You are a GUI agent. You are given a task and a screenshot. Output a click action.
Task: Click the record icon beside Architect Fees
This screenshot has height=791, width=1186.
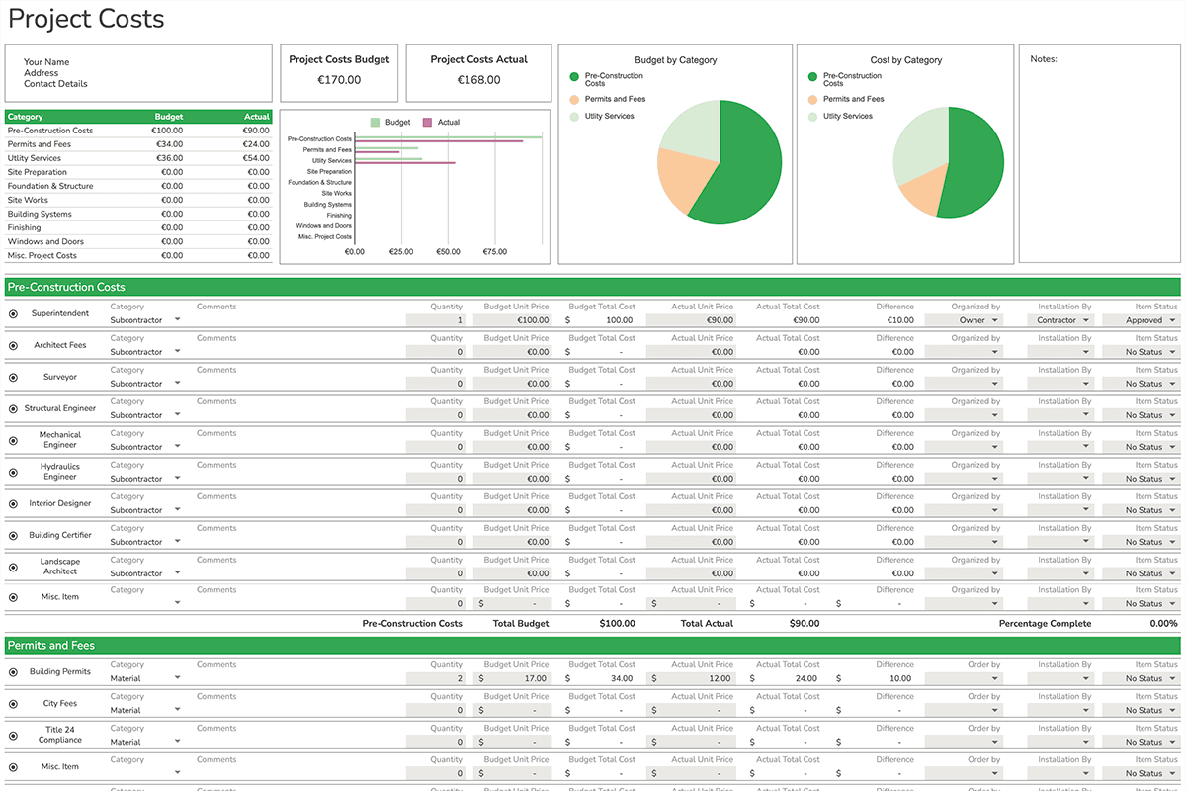13,345
